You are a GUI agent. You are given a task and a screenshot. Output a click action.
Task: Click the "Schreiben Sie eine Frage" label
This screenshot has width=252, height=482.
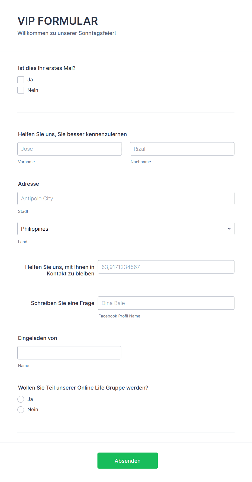[62, 303]
